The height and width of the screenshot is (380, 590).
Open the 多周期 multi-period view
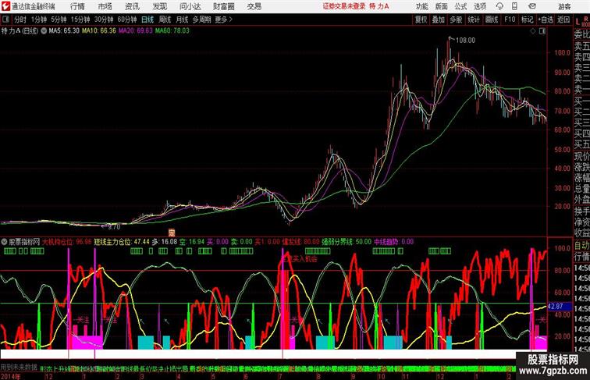coord(201,20)
